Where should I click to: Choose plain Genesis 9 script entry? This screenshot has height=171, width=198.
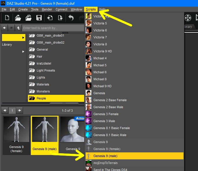(x=134, y=142)
